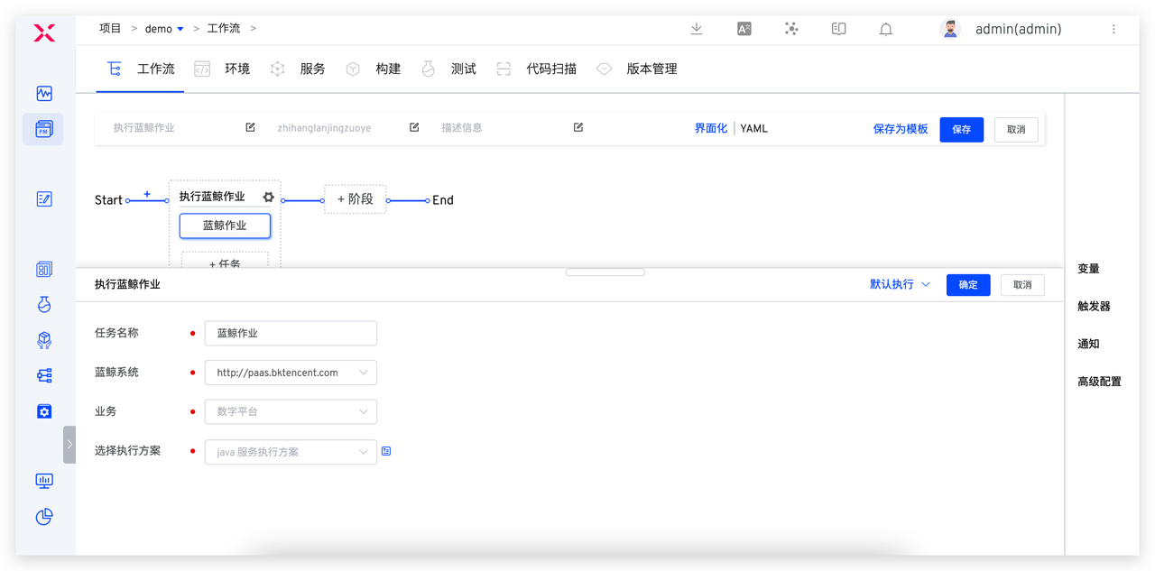The height and width of the screenshot is (571, 1155).
Task: Click the 任务名称 input field
Action: [x=291, y=333]
